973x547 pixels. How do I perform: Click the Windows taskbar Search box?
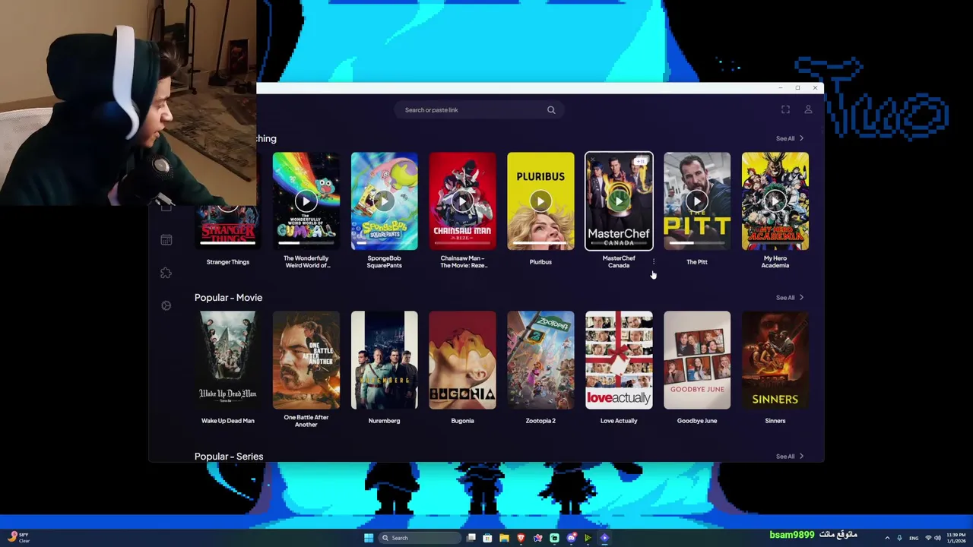[x=420, y=538]
